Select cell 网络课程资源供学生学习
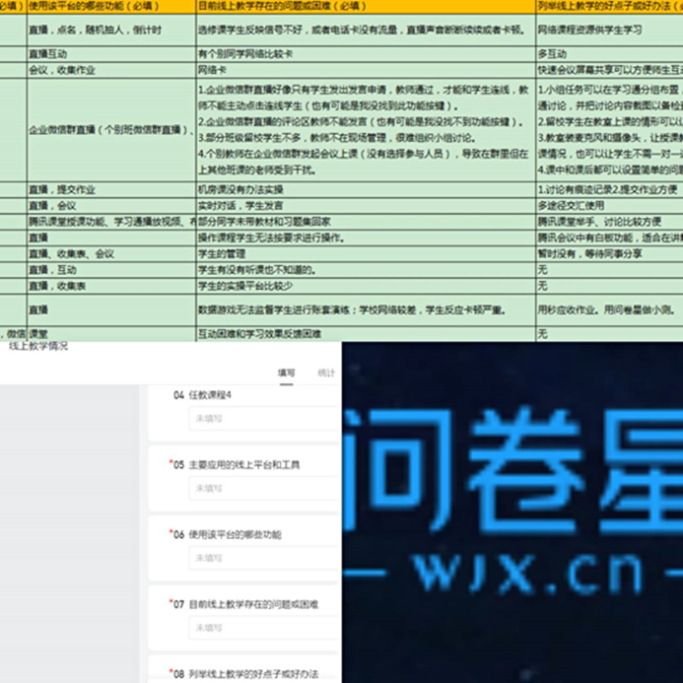This screenshot has width=683, height=683. (609, 30)
